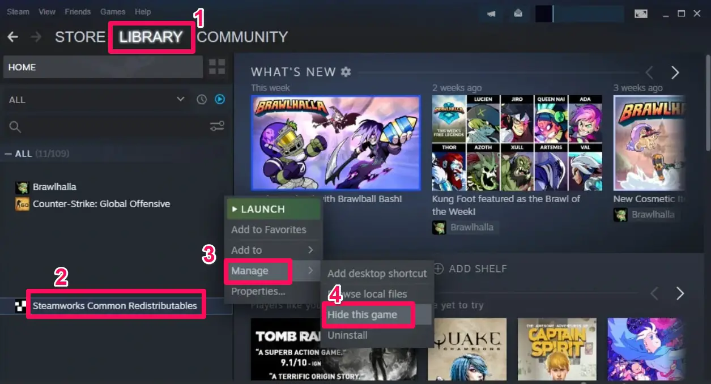Collapse the ALL category list
This screenshot has height=384, width=711.
(x=8, y=153)
